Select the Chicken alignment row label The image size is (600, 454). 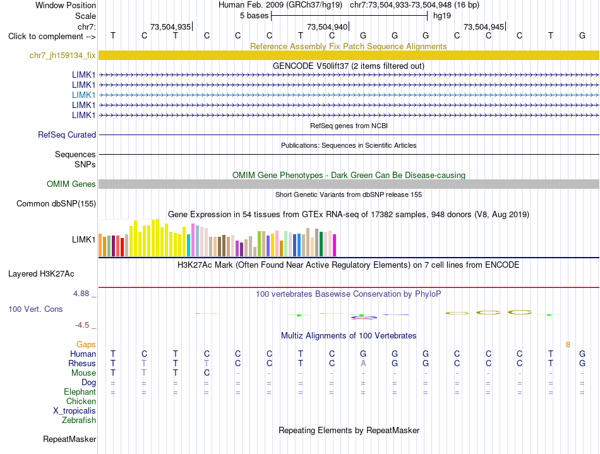point(81,401)
